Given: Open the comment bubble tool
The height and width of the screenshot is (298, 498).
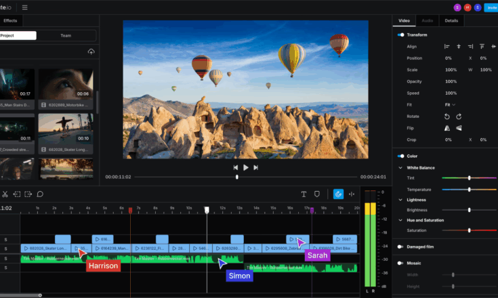Looking at the screenshot, I should pos(40,194).
